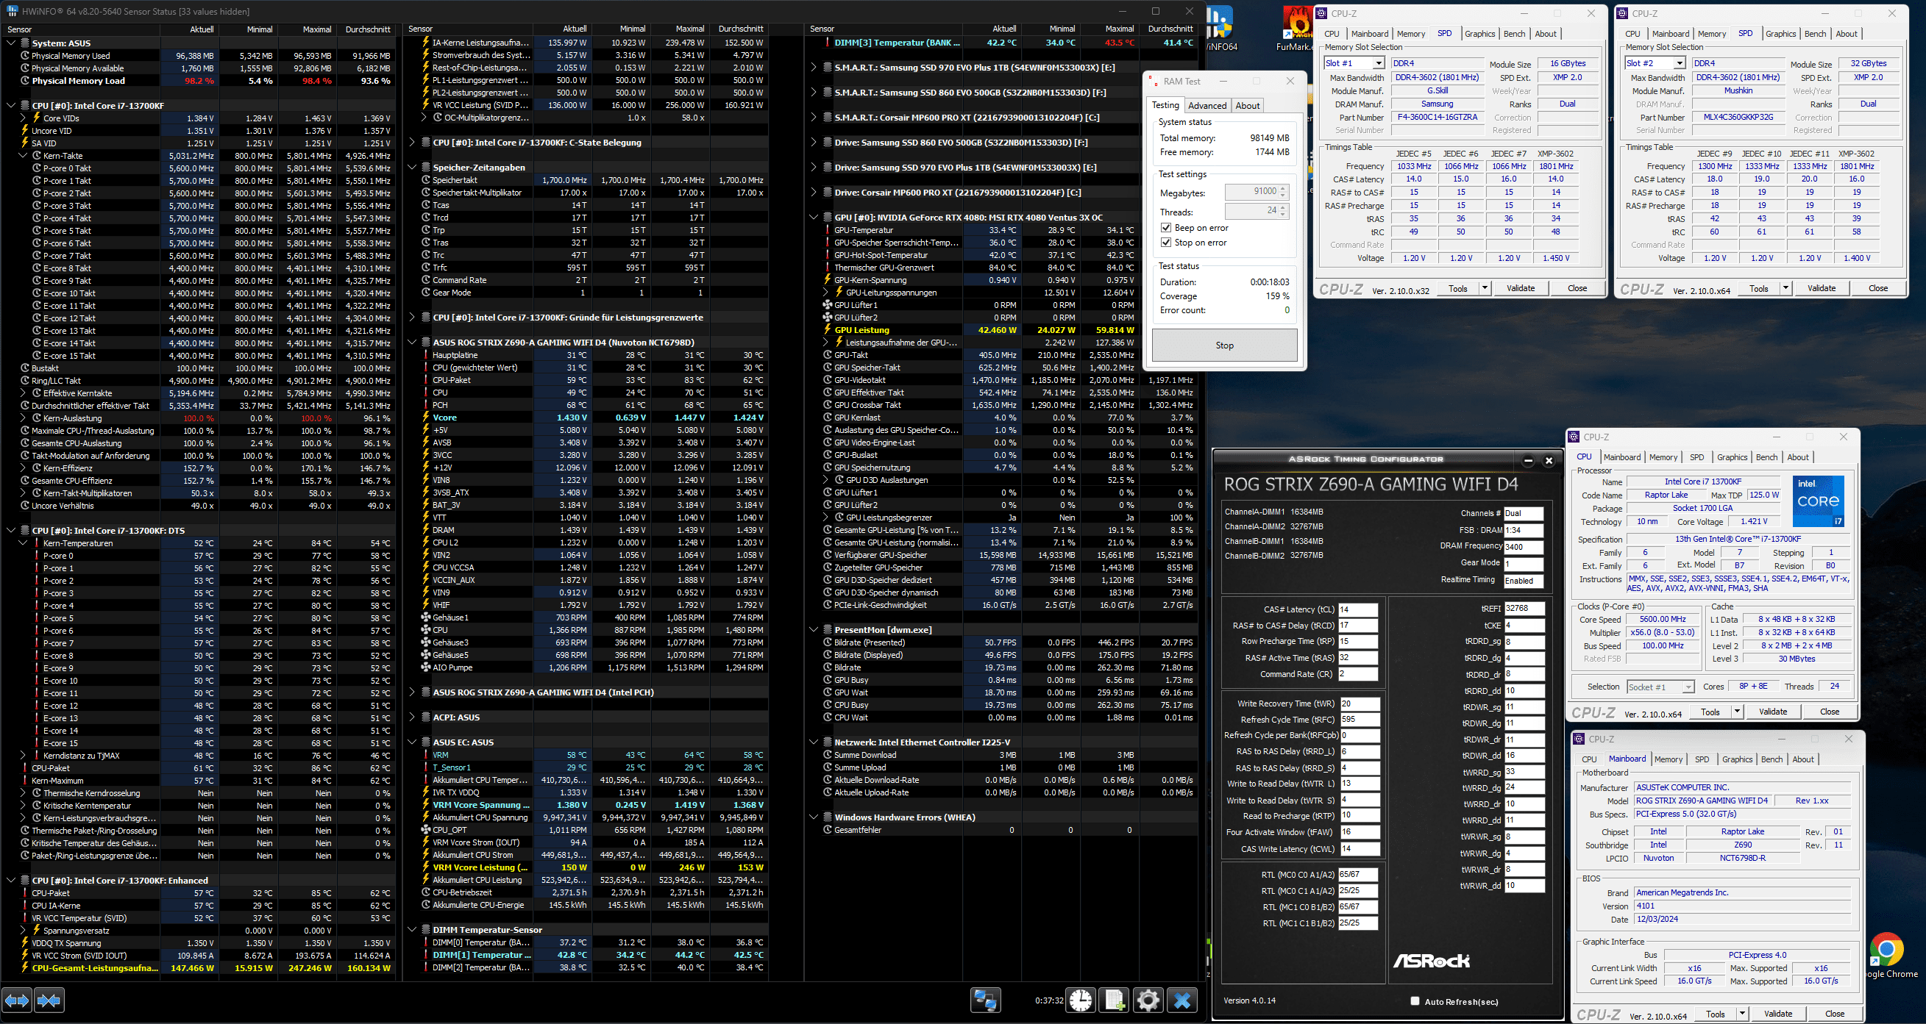Click the fan icon beside Gehäuse1 row
The height and width of the screenshot is (1024, 1926).
click(425, 617)
